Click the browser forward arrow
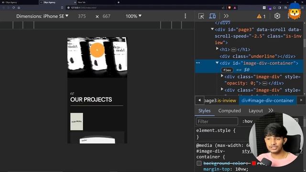The height and width of the screenshot is (172, 306). [x=9, y=8]
